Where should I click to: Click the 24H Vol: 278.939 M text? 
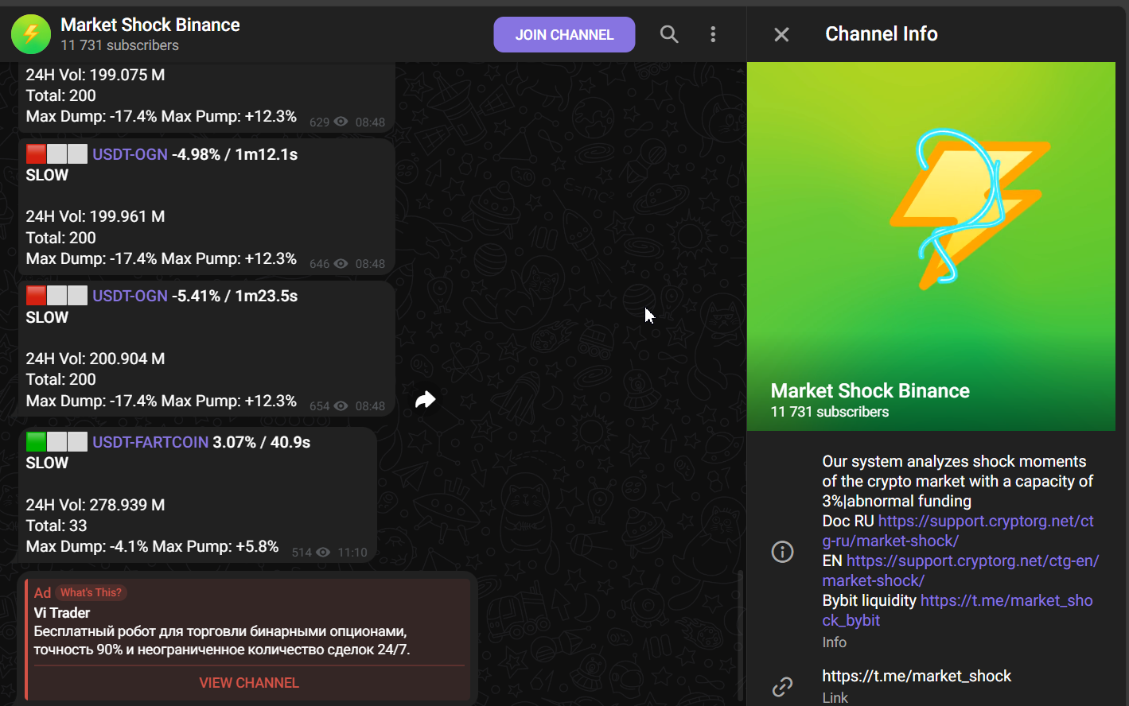coord(95,505)
